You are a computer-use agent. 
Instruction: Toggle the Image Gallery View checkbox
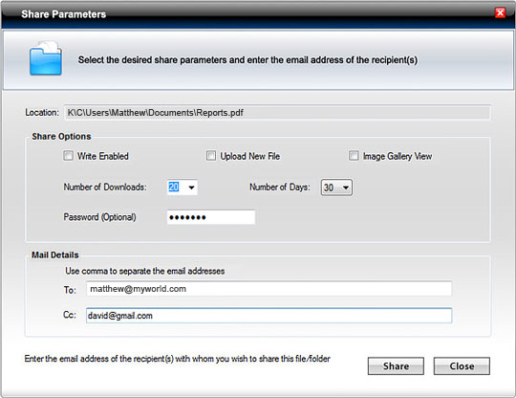pyautogui.click(x=354, y=156)
